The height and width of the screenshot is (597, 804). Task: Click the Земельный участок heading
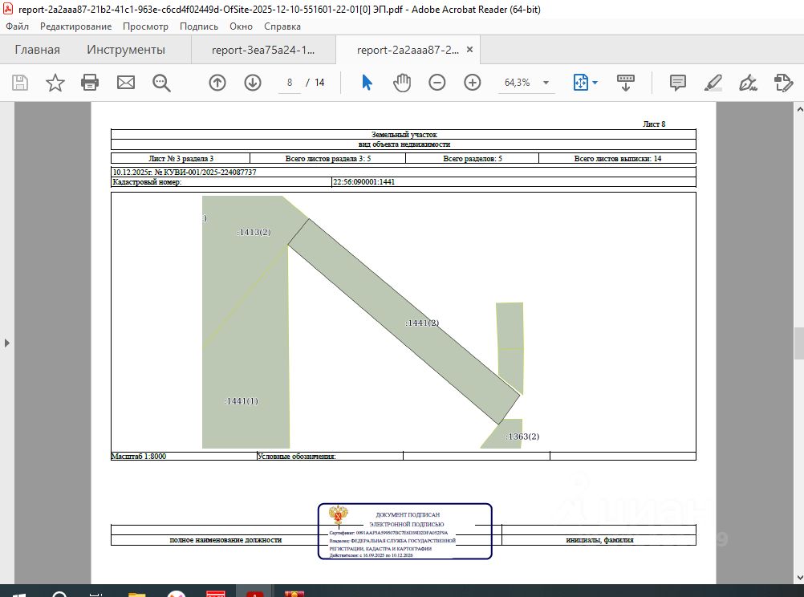coord(404,134)
